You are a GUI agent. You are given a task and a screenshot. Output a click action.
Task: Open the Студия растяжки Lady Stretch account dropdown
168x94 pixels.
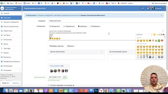coord(11,8)
